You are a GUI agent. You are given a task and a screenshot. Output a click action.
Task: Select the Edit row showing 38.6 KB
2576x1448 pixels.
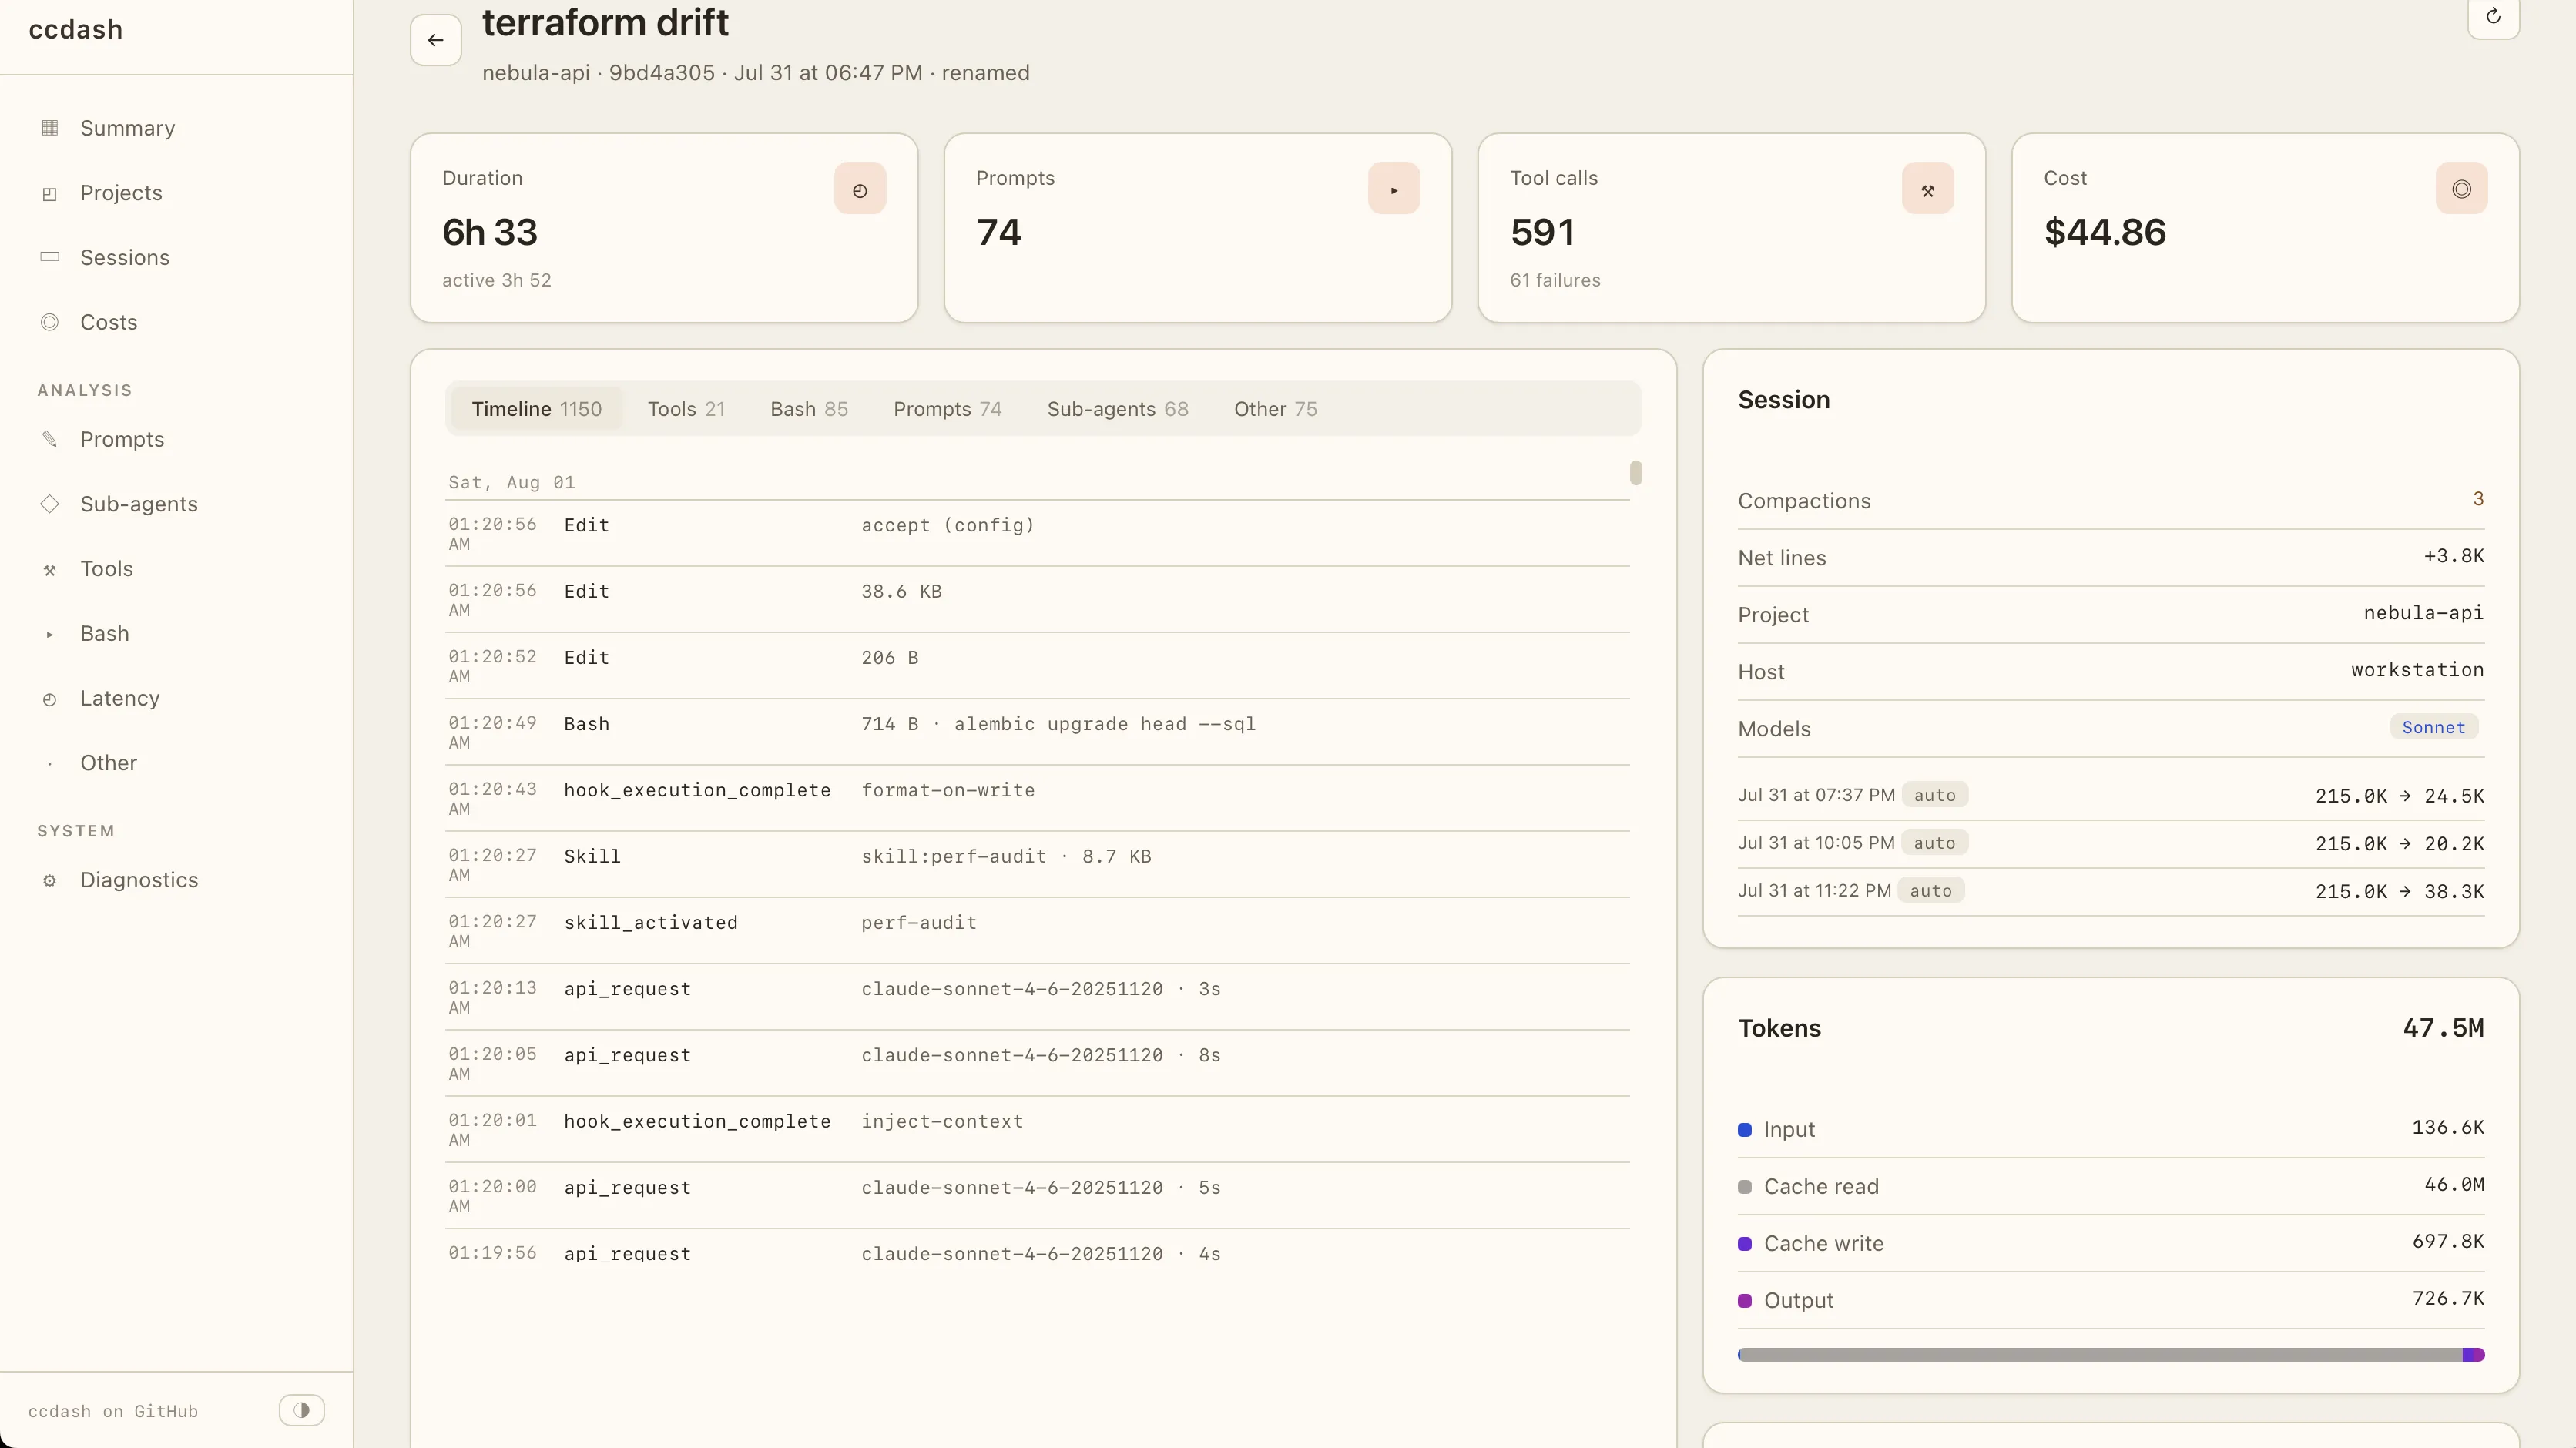point(1037,599)
